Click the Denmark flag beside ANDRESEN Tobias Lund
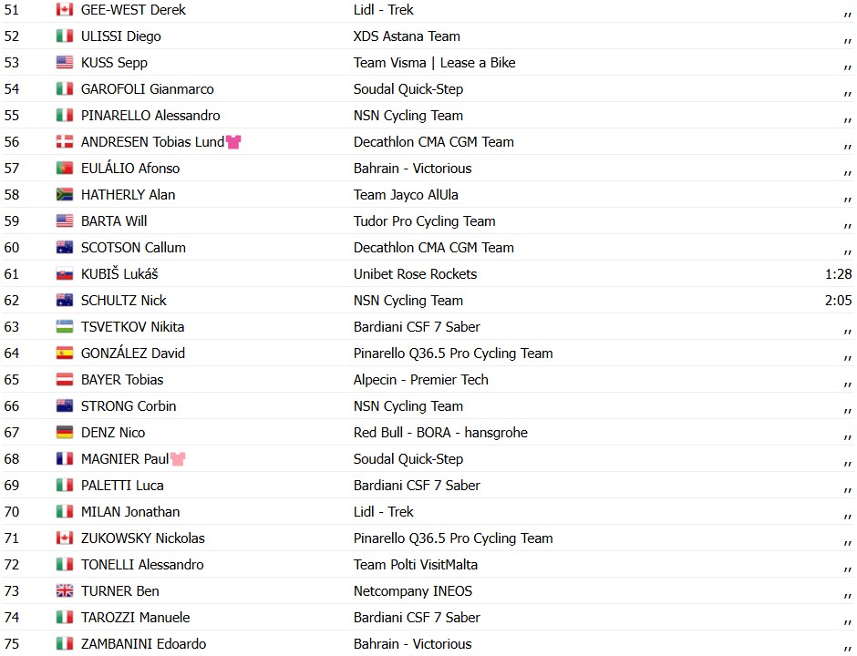 click(65, 142)
